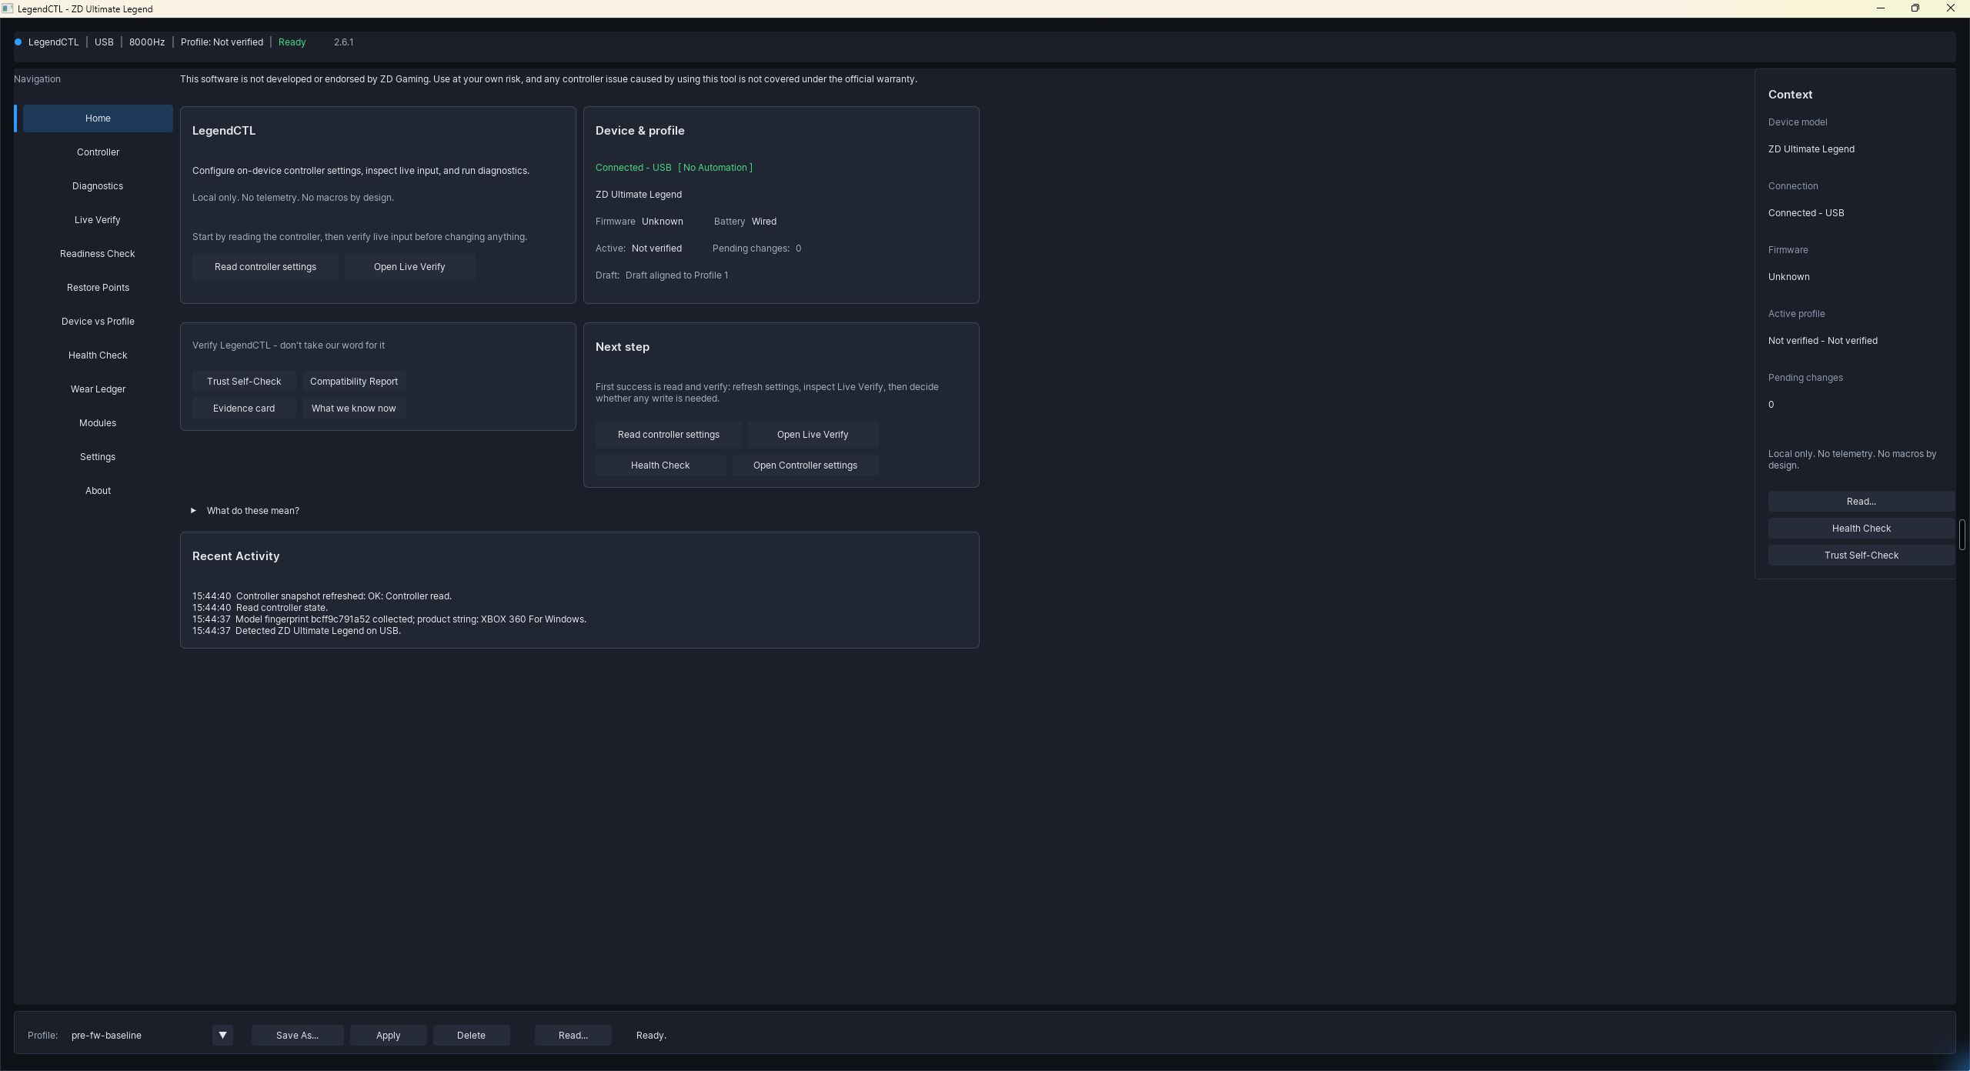
Task: Click Trust Self-Check in the Context panel
Action: (x=1861, y=556)
